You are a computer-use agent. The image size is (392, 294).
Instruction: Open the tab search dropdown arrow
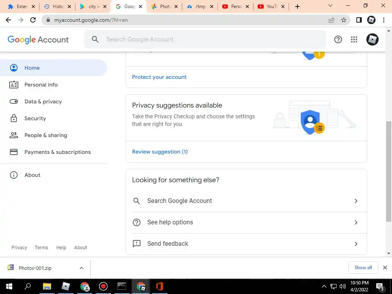click(330, 5)
